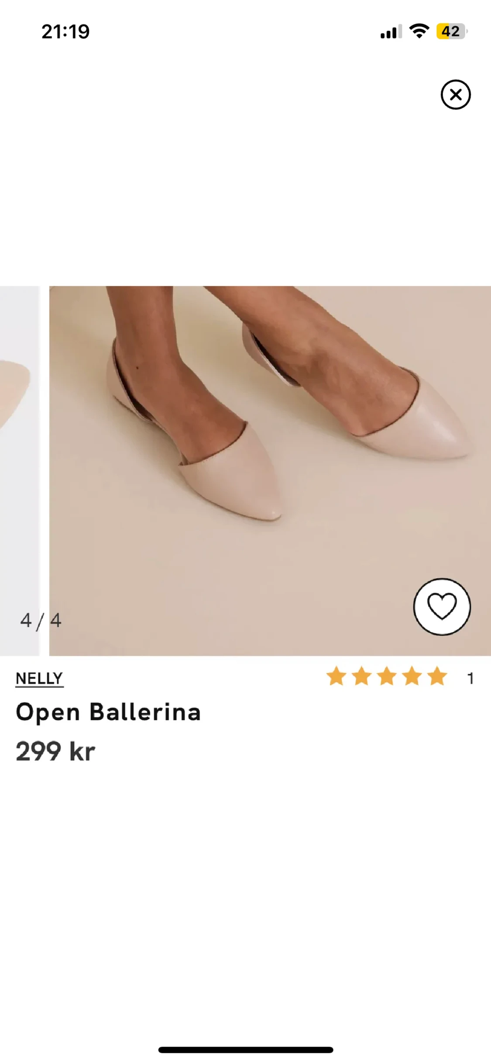Open the review count next to stars
The width and height of the screenshot is (491, 1063).
470,678
